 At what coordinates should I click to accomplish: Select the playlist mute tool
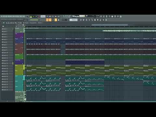click(12, 23)
